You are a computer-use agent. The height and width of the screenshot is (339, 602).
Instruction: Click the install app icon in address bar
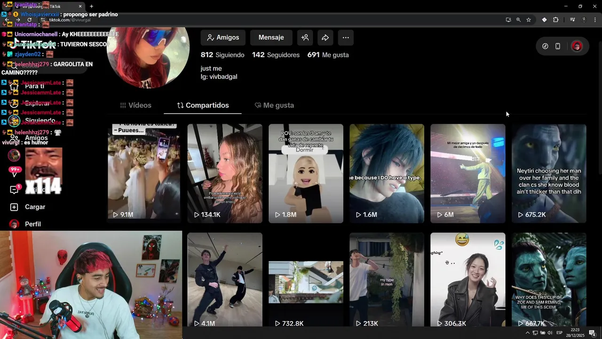(x=508, y=20)
